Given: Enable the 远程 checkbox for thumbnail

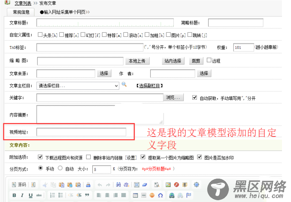Looking at the screenshot, I should (209, 60).
